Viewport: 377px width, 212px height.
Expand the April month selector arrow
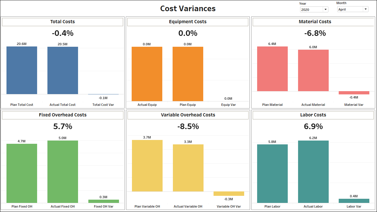tap(365, 9)
